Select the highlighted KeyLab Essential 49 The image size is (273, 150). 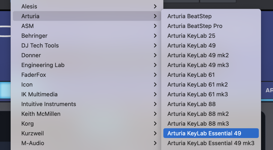pos(204,133)
